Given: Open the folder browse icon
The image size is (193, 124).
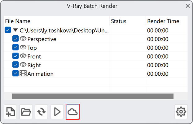Looking at the screenshot, I should click(26, 112).
